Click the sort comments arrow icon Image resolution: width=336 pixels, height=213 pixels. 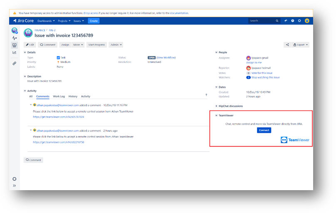point(206,95)
